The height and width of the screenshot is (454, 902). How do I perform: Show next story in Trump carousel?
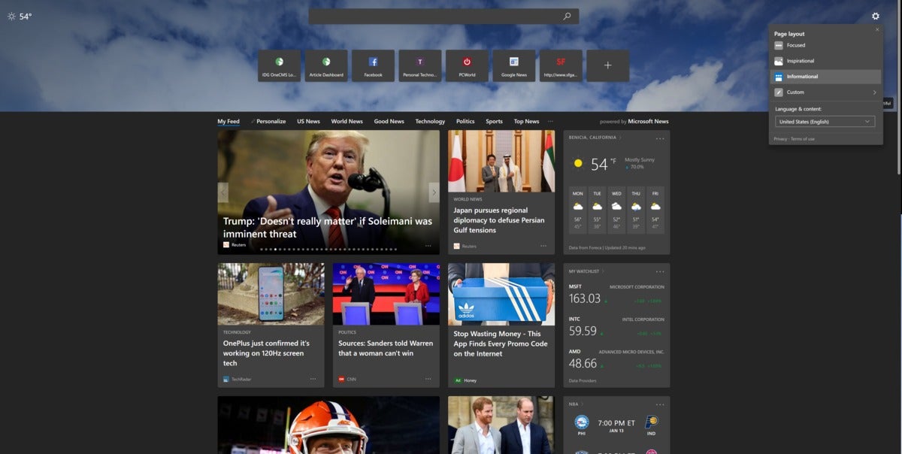[x=434, y=192]
